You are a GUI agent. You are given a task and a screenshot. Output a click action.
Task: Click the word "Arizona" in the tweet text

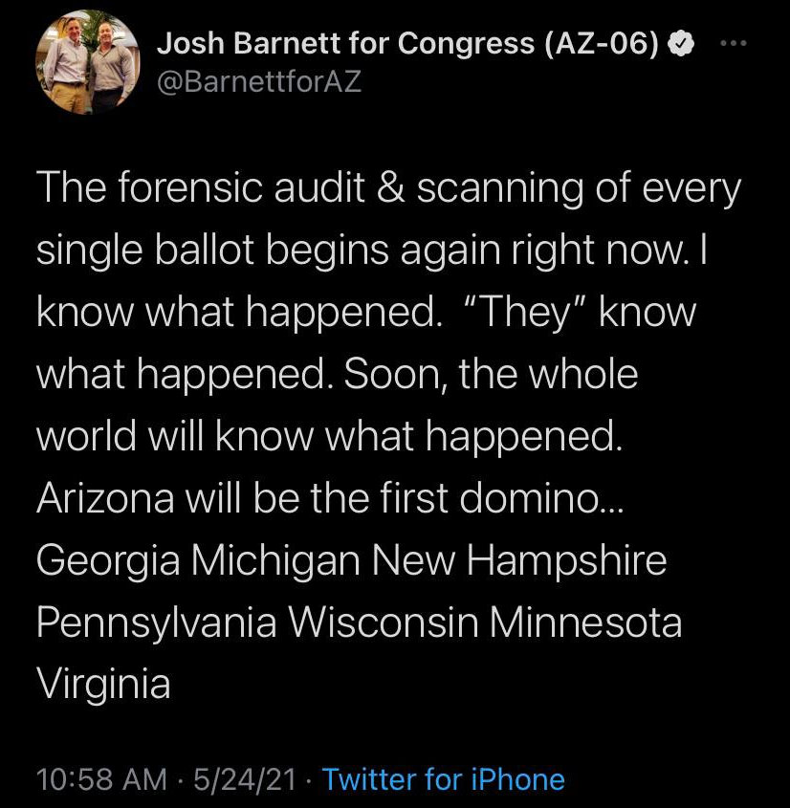coord(107,499)
